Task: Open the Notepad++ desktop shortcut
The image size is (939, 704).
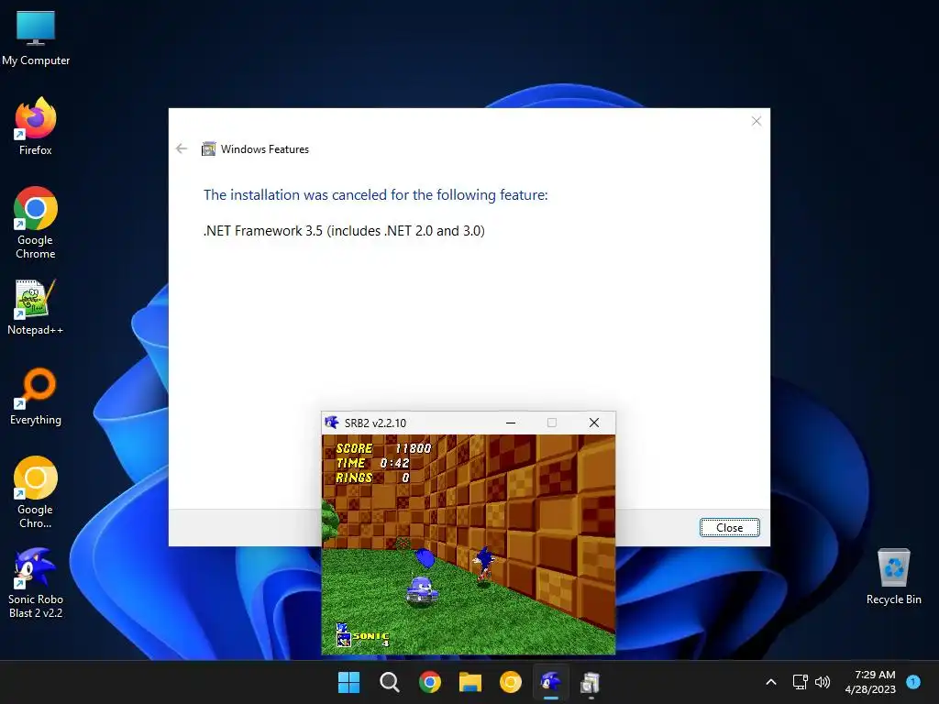Action: [x=36, y=307]
